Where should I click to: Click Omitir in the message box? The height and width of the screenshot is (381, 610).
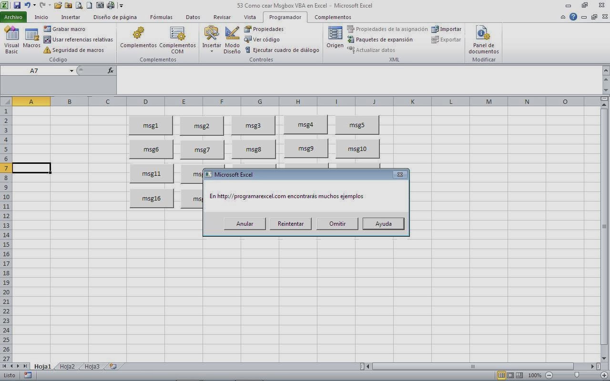(337, 224)
